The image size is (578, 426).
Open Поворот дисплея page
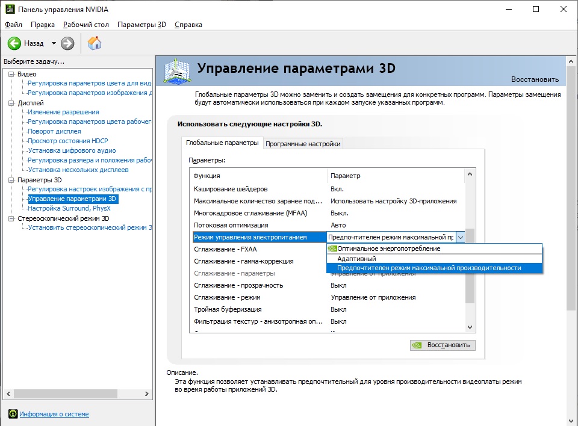tap(55, 131)
